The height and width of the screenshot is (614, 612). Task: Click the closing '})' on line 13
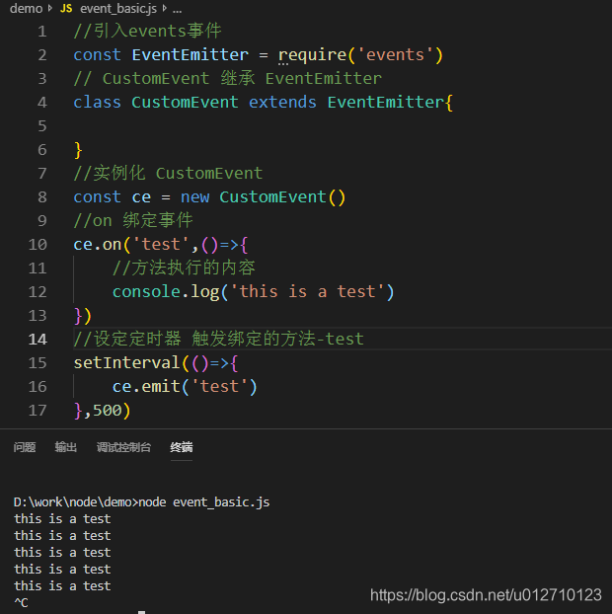click(83, 316)
